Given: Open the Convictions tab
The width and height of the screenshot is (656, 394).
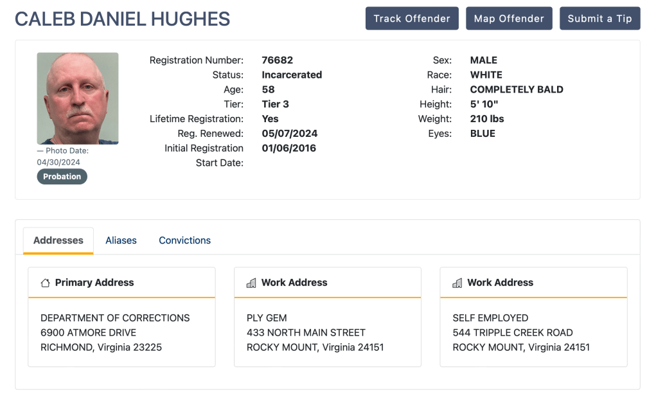Looking at the screenshot, I should pyautogui.click(x=184, y=240).
